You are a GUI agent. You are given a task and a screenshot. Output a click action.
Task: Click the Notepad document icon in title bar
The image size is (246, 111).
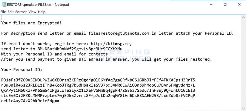pos(4,5)
